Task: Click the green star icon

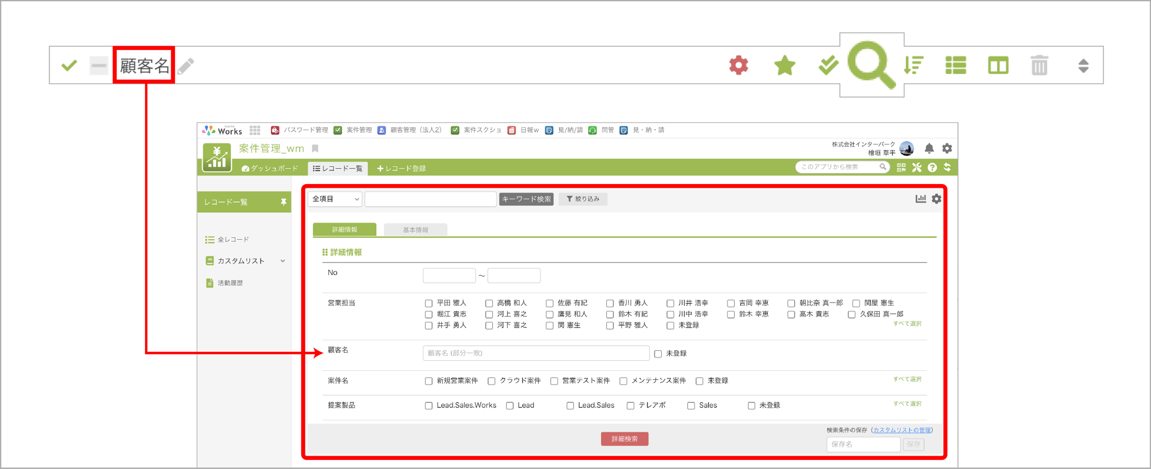Action: pyautogui.click(x=785, y=66)
